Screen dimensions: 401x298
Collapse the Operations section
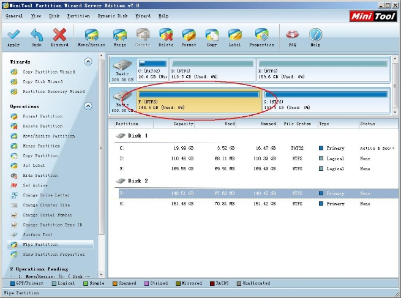coord(88,106)
